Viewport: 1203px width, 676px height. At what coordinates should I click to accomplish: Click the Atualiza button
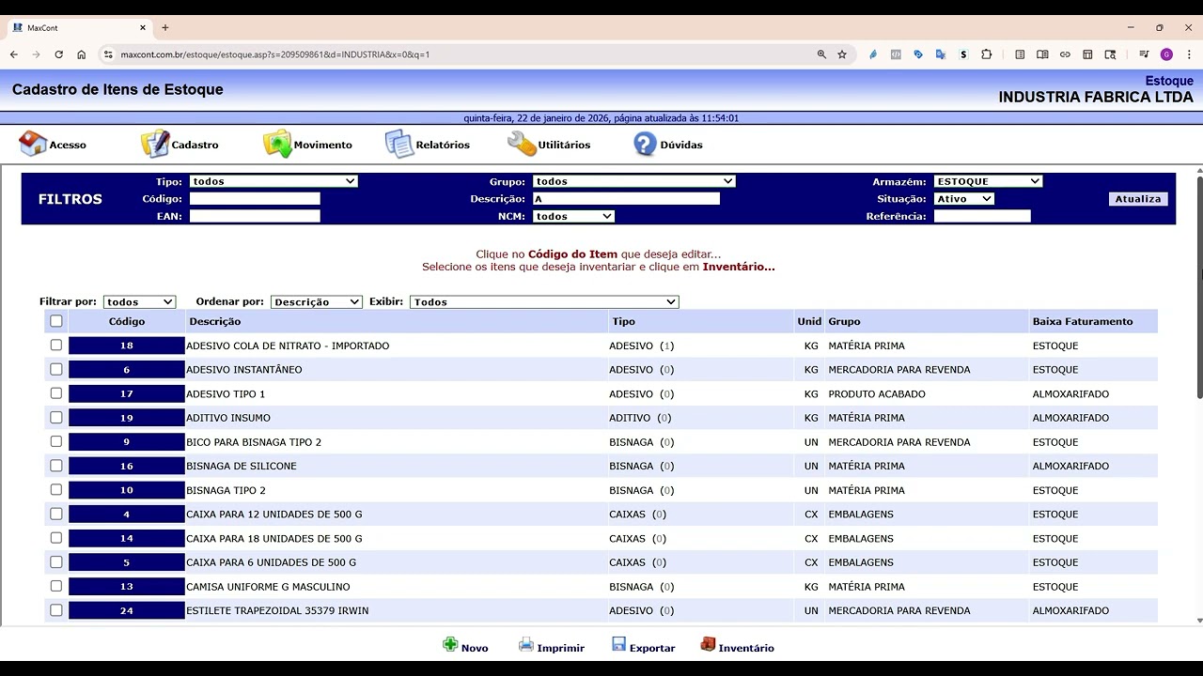[x=1138, y=199]
